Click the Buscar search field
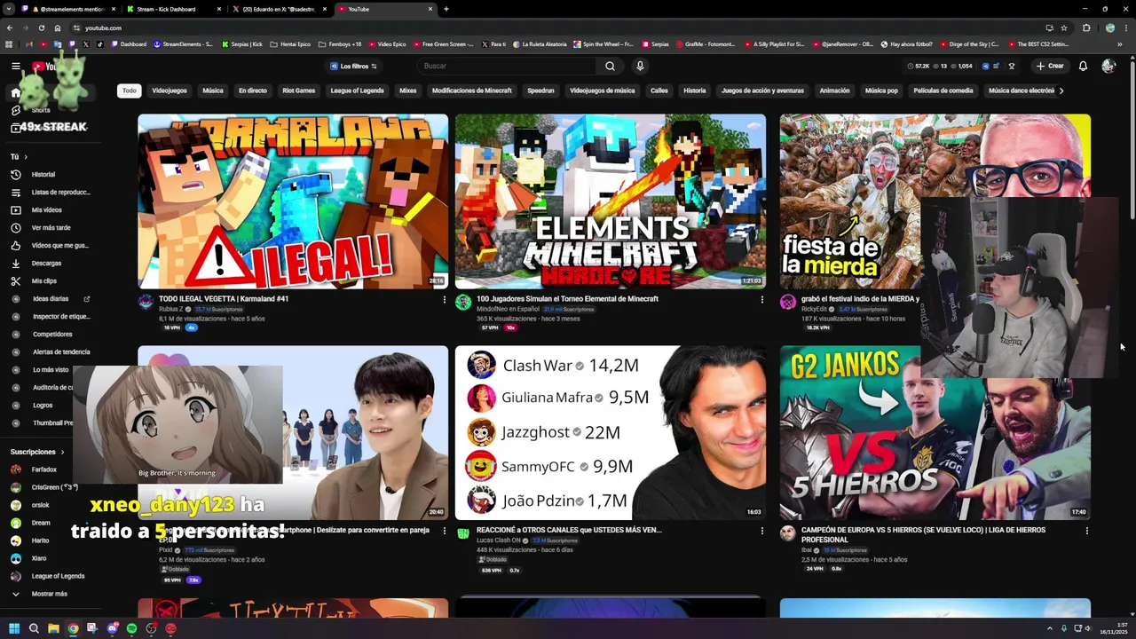Screen dimensions: 1136x639 (507, 66)
